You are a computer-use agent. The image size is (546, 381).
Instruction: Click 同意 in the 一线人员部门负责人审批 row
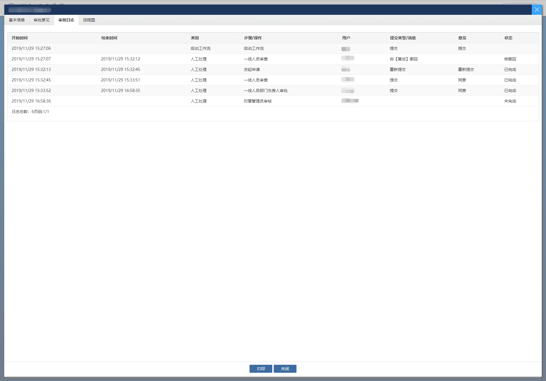pos(462,91)
